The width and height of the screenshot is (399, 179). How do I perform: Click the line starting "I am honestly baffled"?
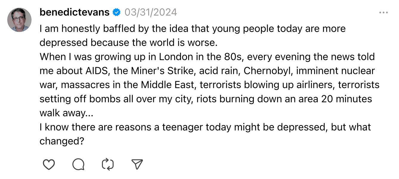[193, 29]
